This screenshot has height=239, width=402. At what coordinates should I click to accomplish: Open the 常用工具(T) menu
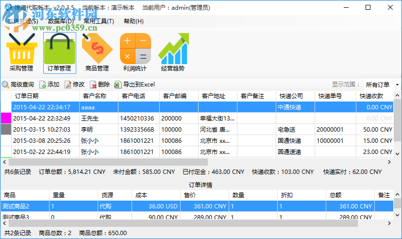point(99,21)
